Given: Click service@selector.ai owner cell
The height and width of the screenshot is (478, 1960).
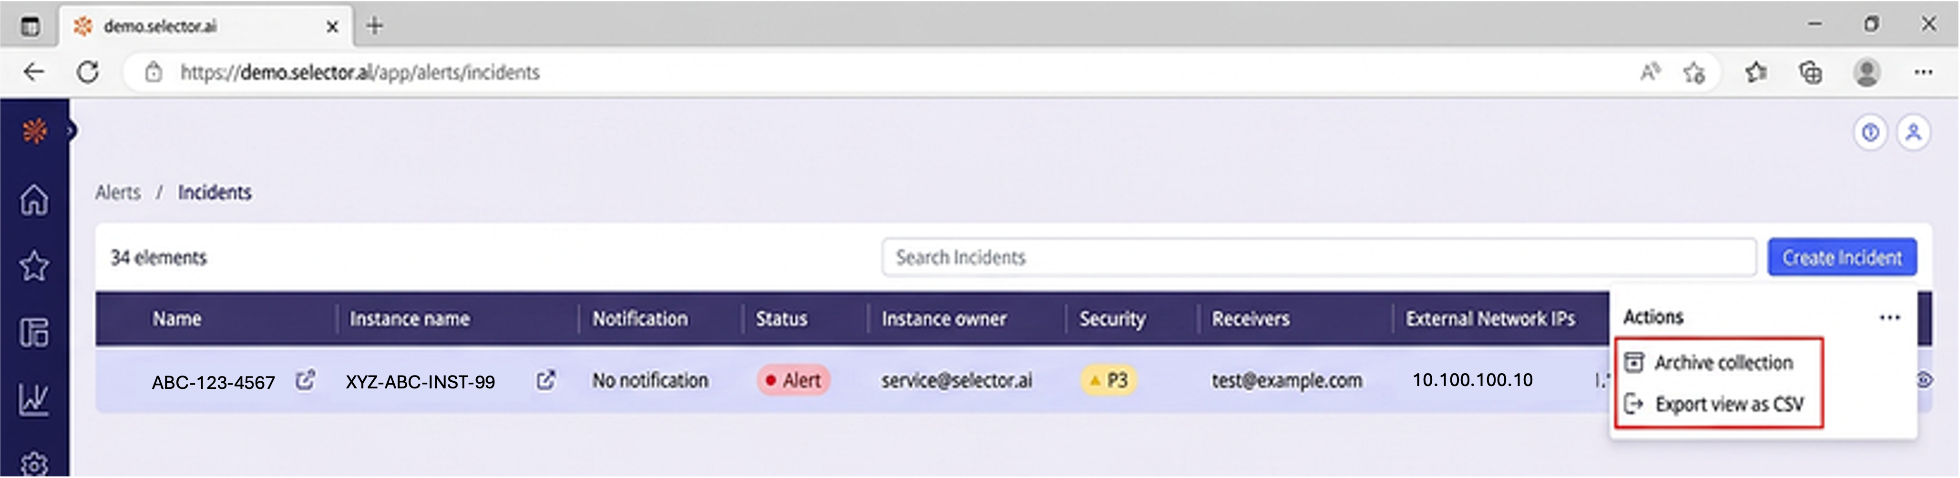Looking at the screenshot, I should click(956, 380).
